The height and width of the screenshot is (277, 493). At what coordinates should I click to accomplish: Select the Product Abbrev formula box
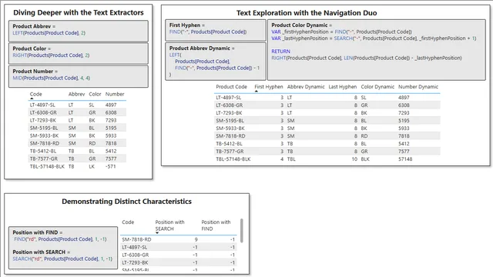coord(79,31)
